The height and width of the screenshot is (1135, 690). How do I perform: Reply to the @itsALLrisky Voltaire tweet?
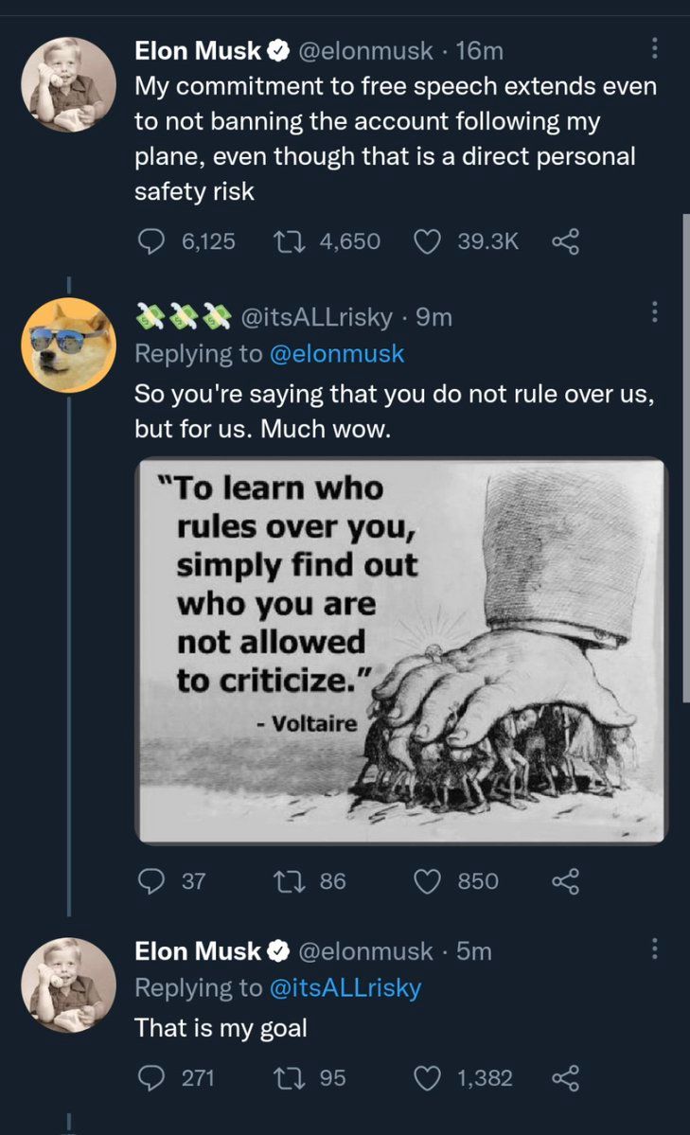tap(151, 881)
